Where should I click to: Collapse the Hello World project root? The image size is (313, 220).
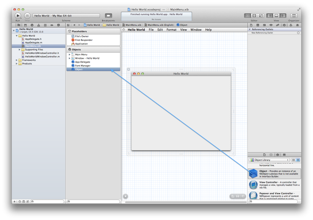tap(14, 30)
